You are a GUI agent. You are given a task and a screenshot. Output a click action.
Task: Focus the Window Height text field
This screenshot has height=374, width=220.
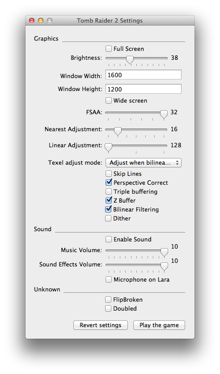point(144,89)
